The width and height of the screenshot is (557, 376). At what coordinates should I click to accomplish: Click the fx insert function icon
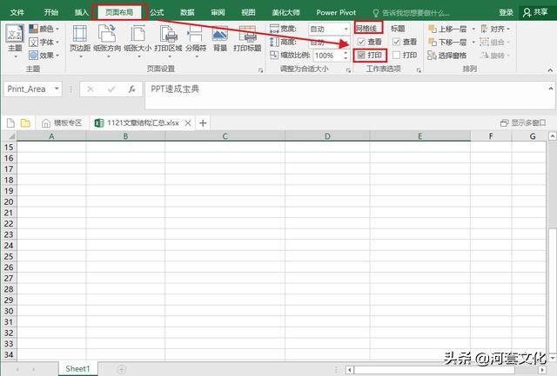[131, 89]
